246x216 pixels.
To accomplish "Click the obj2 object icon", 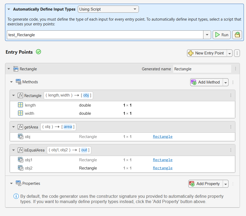I will [x=20, y=168].
